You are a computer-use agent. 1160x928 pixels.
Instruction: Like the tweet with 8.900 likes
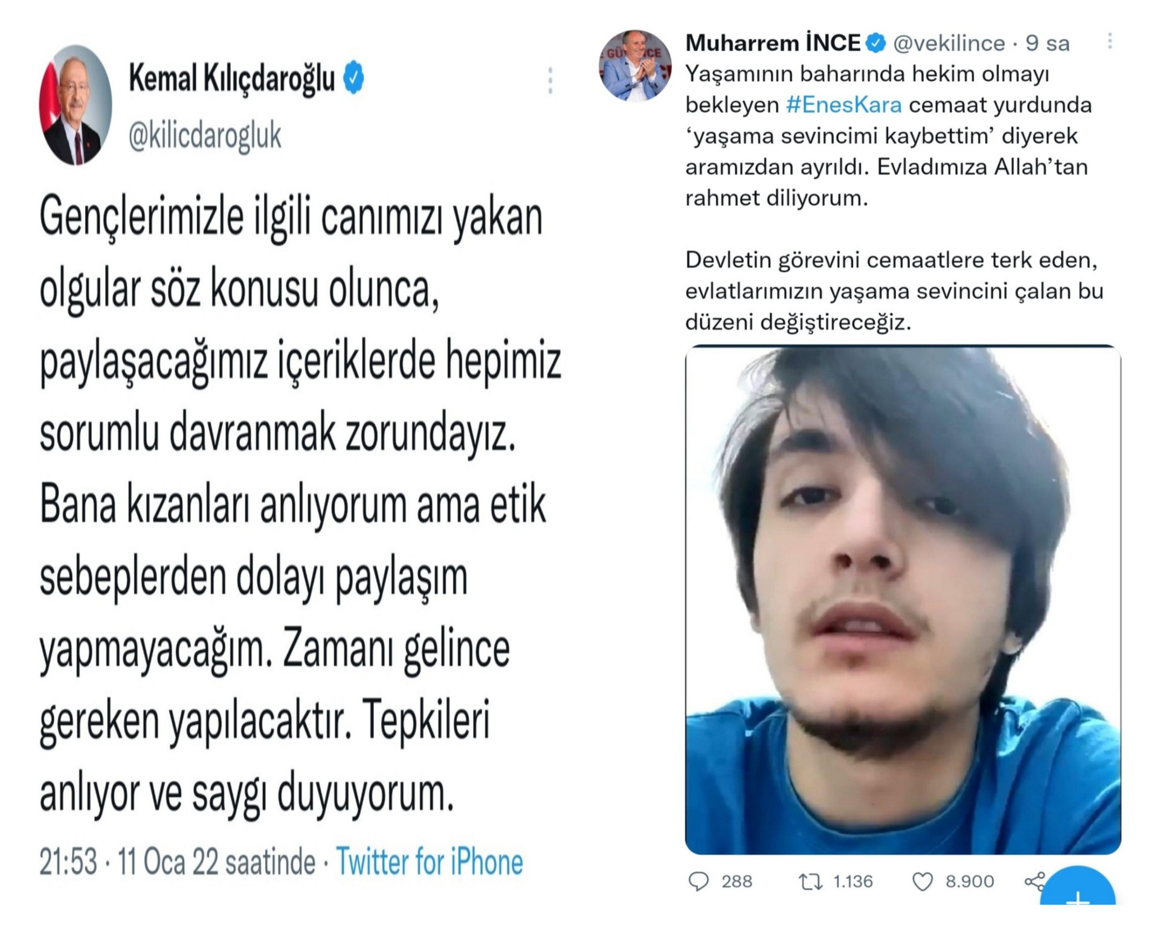click(923, 881)
